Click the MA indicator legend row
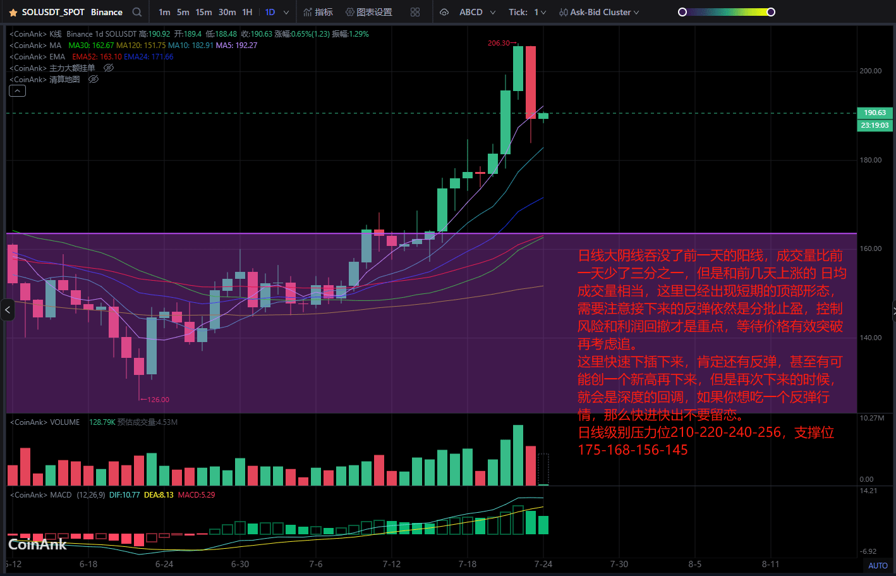This screenshot has width=896, height=576. tap(133, 46)
